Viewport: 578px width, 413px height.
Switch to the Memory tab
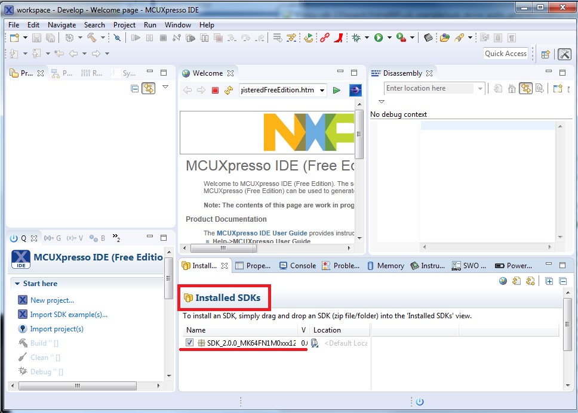coord(386,266)
